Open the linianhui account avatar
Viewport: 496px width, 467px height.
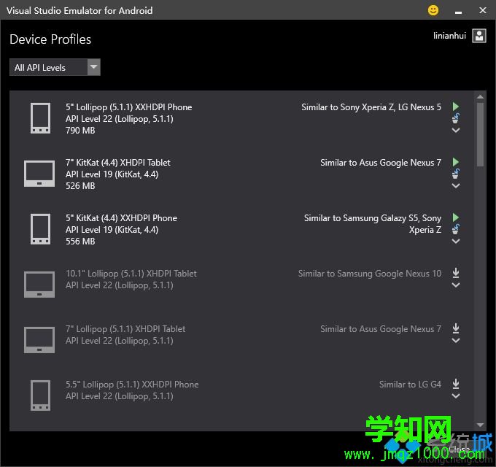479,36
